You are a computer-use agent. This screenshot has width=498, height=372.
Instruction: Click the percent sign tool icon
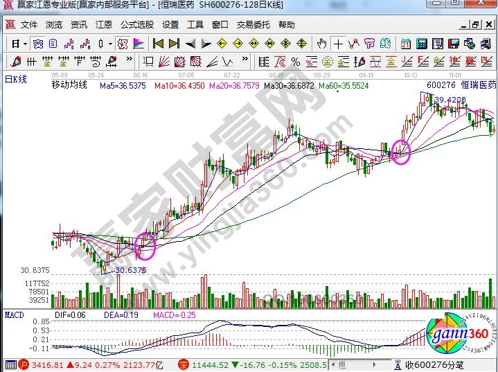[x=296, y=62]
